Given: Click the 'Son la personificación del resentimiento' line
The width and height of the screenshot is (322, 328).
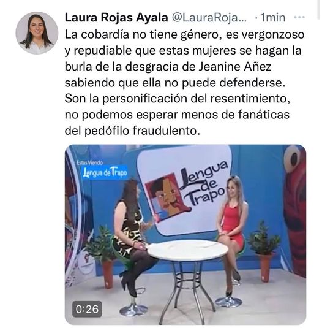Looking at the screenshot, I should 178,99.
